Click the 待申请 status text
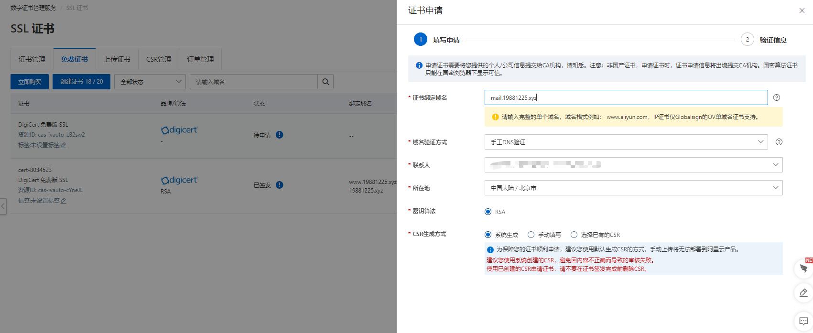 [x=262, y=135]
